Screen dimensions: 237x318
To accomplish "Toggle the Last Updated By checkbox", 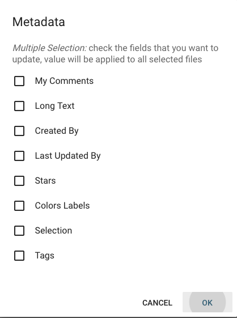I will point(19,156).
